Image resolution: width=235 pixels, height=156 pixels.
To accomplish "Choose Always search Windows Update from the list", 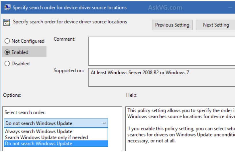I will [x=39, y=132].
